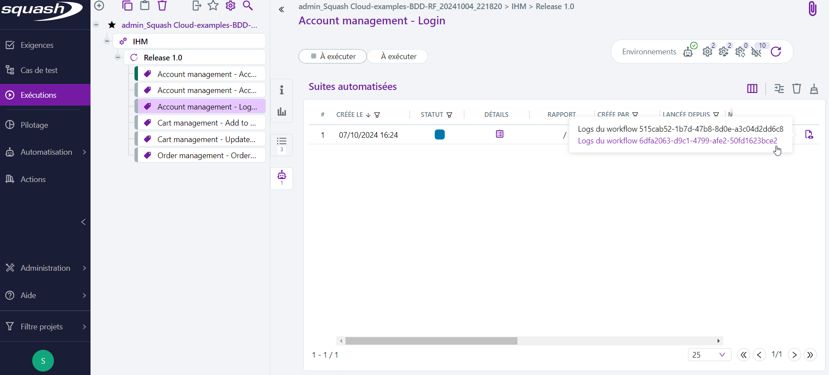Filter the CRÉÉ PAR column
829x375 pixels.
click(x=635, y=115)
